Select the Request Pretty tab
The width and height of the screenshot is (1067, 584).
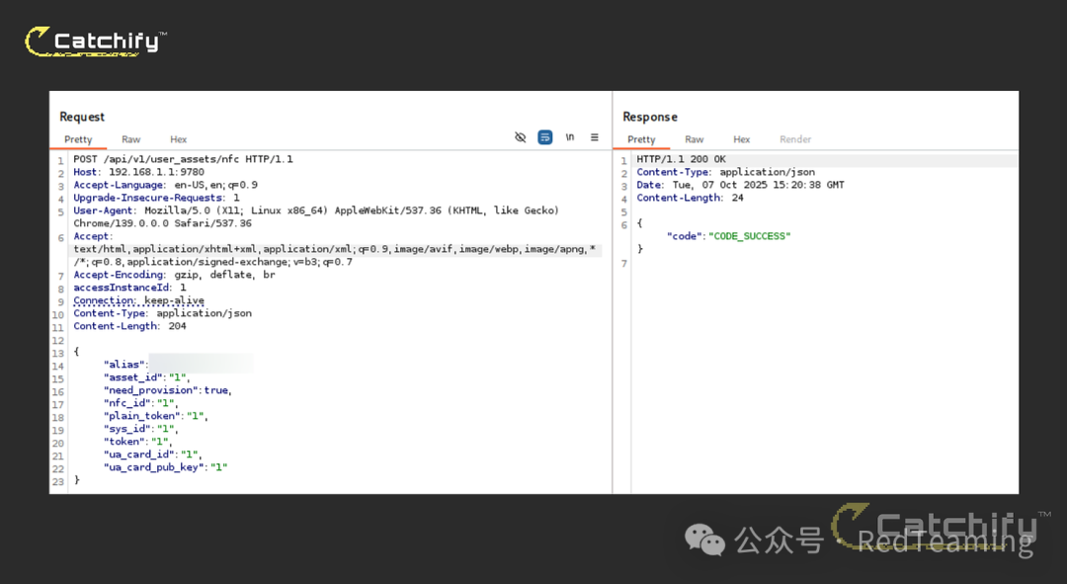78,139
